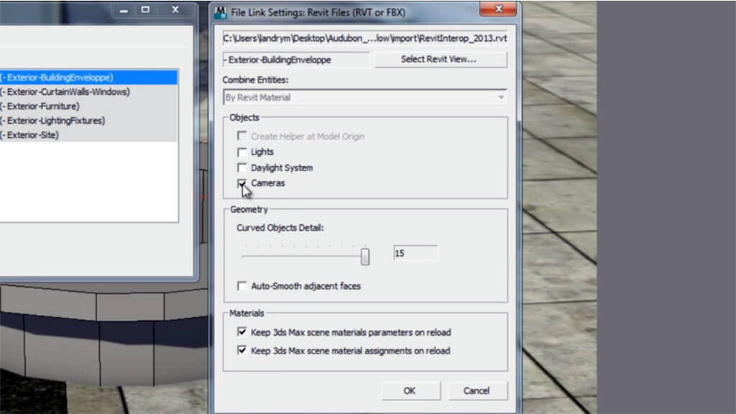This screenshot has width=736, height=414.
Task: Enable Auto-Smooth adjacent faces checkbox
Action: click(241, 286)
